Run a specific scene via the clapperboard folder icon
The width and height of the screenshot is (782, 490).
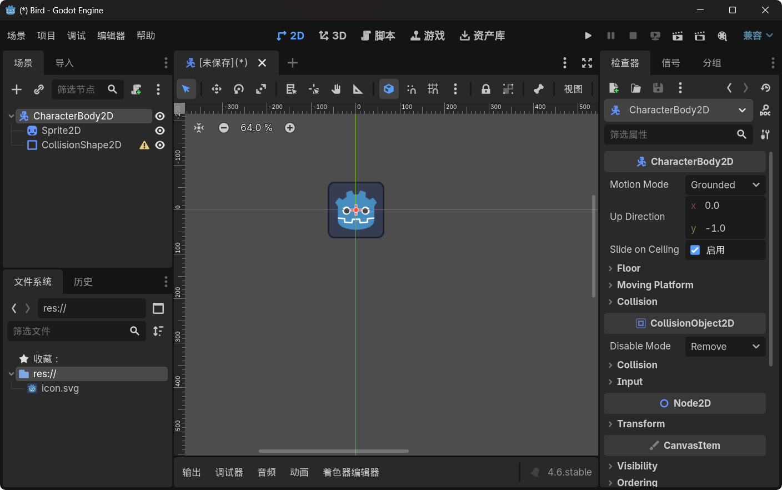tap(700, 36)
